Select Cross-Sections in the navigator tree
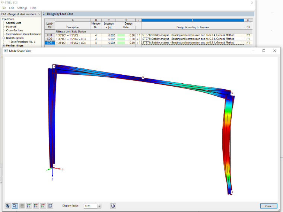The image size is (283, 212). tap(15, 30)
